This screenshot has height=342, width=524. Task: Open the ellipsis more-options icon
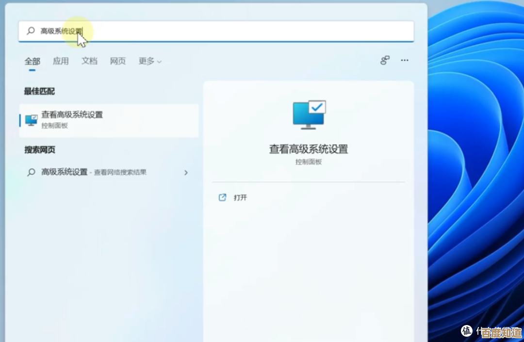[x=405, y=60]
